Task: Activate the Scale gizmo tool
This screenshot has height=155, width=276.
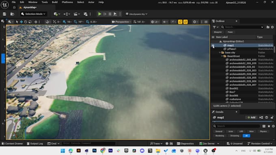Action: coord(30,22)
